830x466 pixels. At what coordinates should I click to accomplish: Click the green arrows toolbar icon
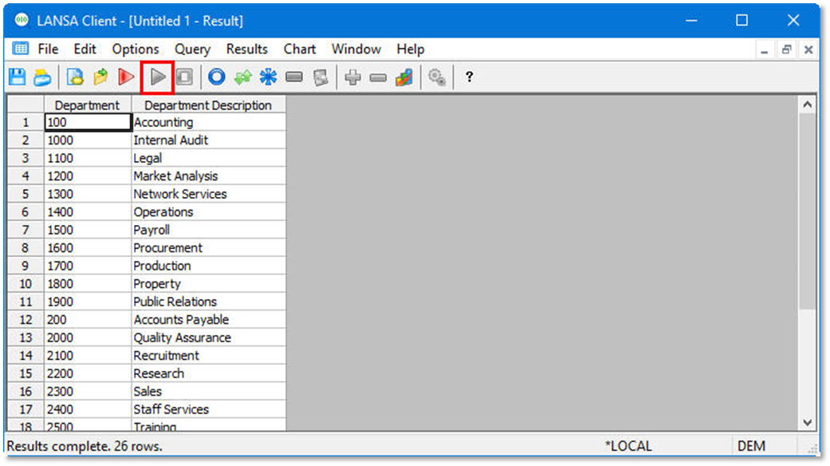tap(243, 77)
